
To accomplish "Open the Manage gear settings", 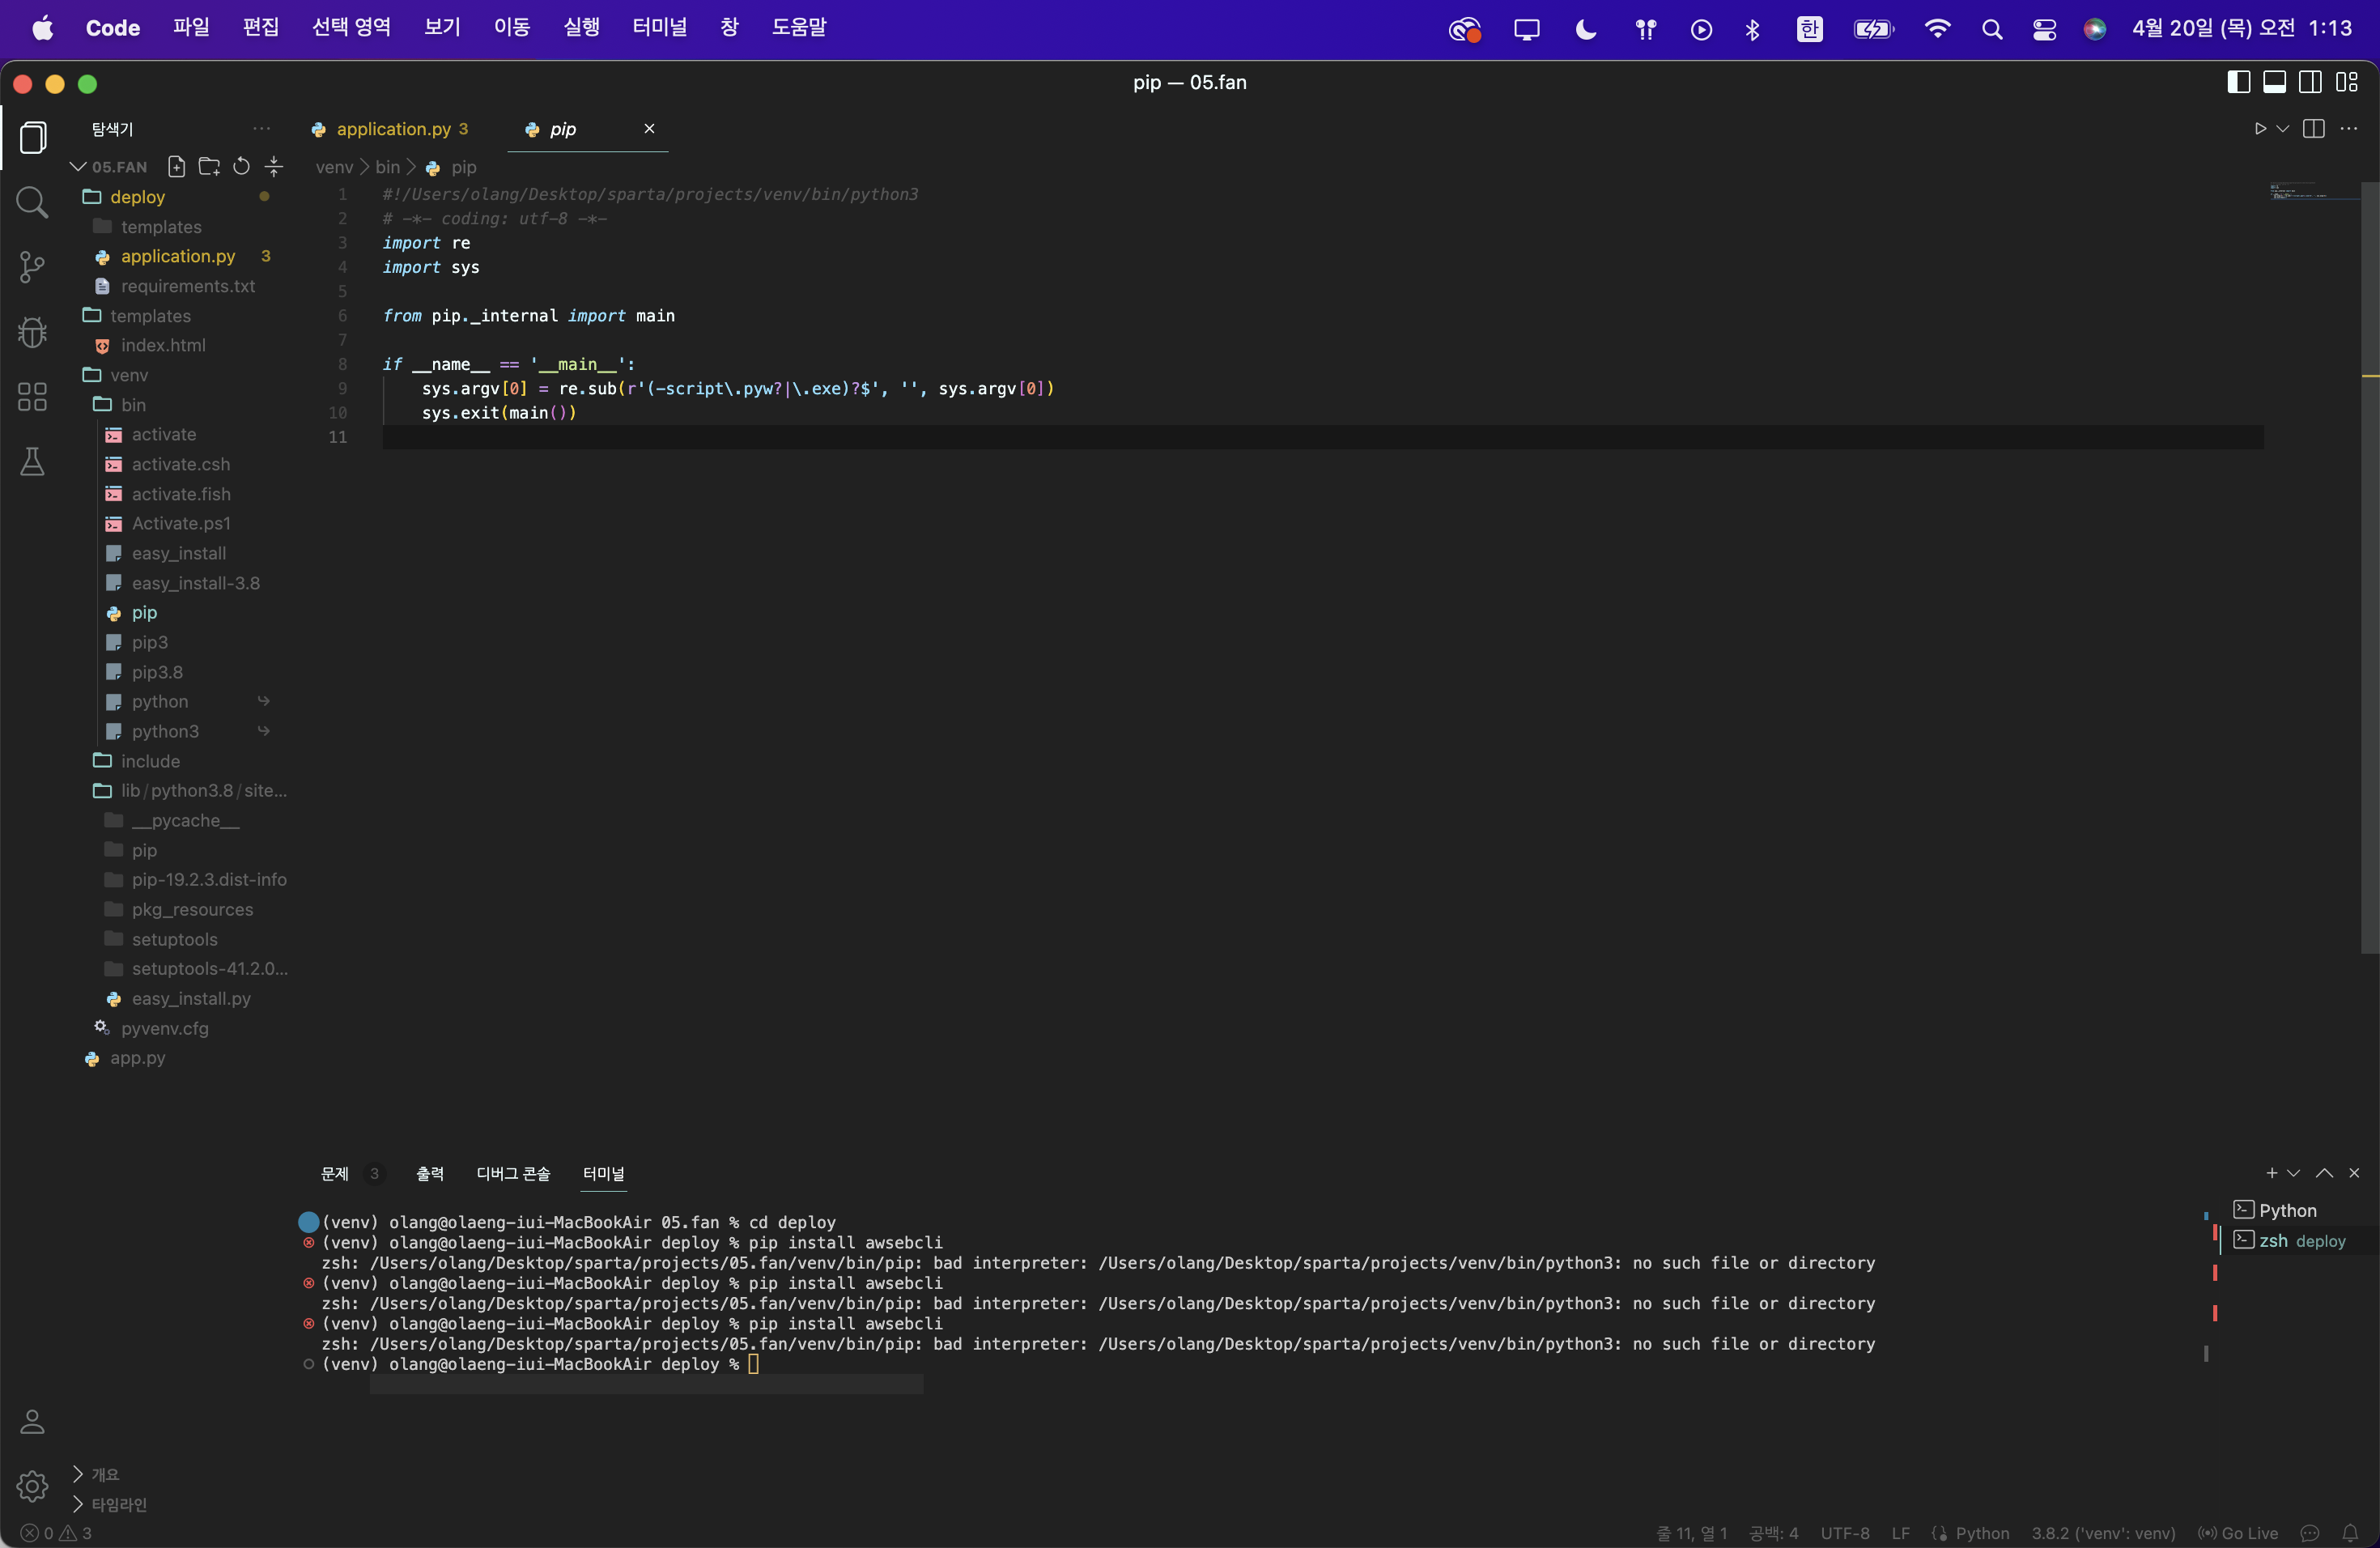I will point(33,1486).
